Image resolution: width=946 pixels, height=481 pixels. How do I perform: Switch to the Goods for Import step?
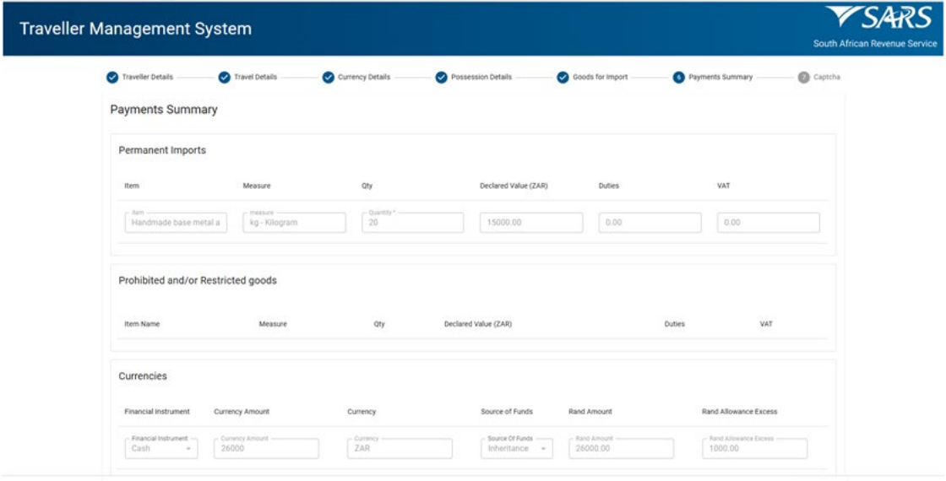coord(600,77)
